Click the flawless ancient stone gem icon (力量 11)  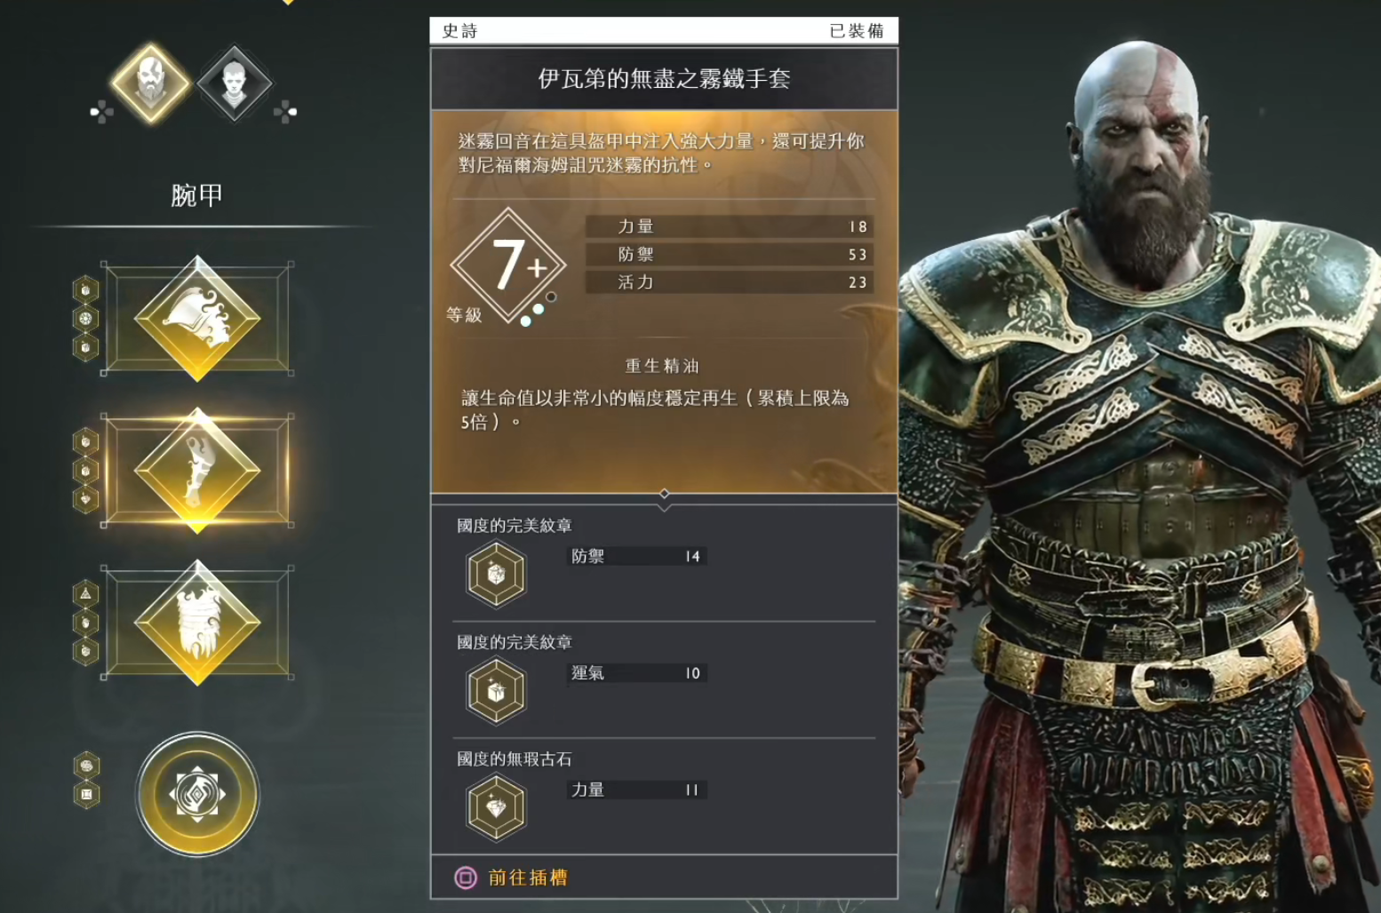tap(496, 808)
